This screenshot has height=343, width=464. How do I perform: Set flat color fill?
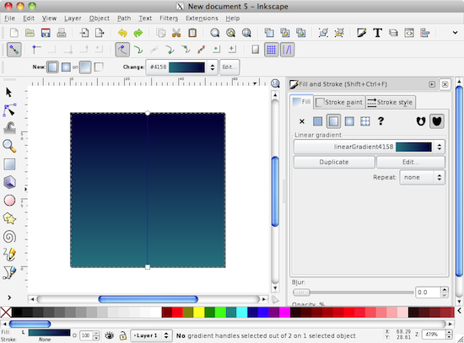[x=317, y=121]
